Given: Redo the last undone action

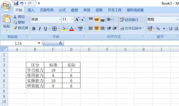Looking at the screenshot, I should tap(30, 3).
